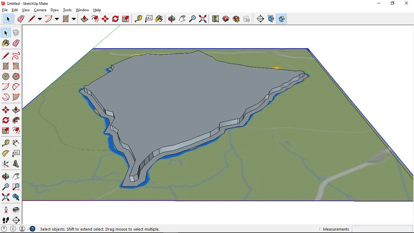The height and width of the screenshot is (233, 414).
Task: Pick the Dimension tool
Action: click(x=16, y=143)
